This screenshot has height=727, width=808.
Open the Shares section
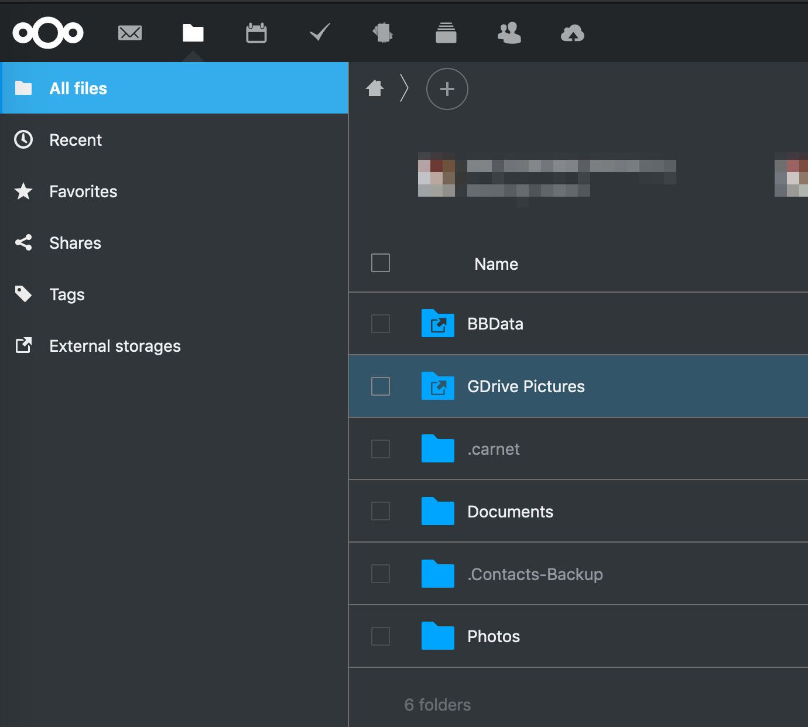coord(75,243)
